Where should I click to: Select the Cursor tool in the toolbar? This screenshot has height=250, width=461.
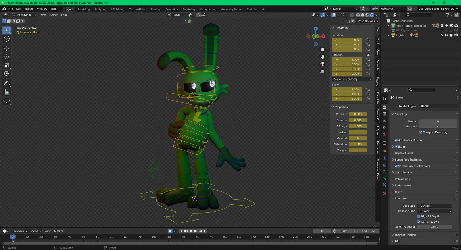pos(7,39)
